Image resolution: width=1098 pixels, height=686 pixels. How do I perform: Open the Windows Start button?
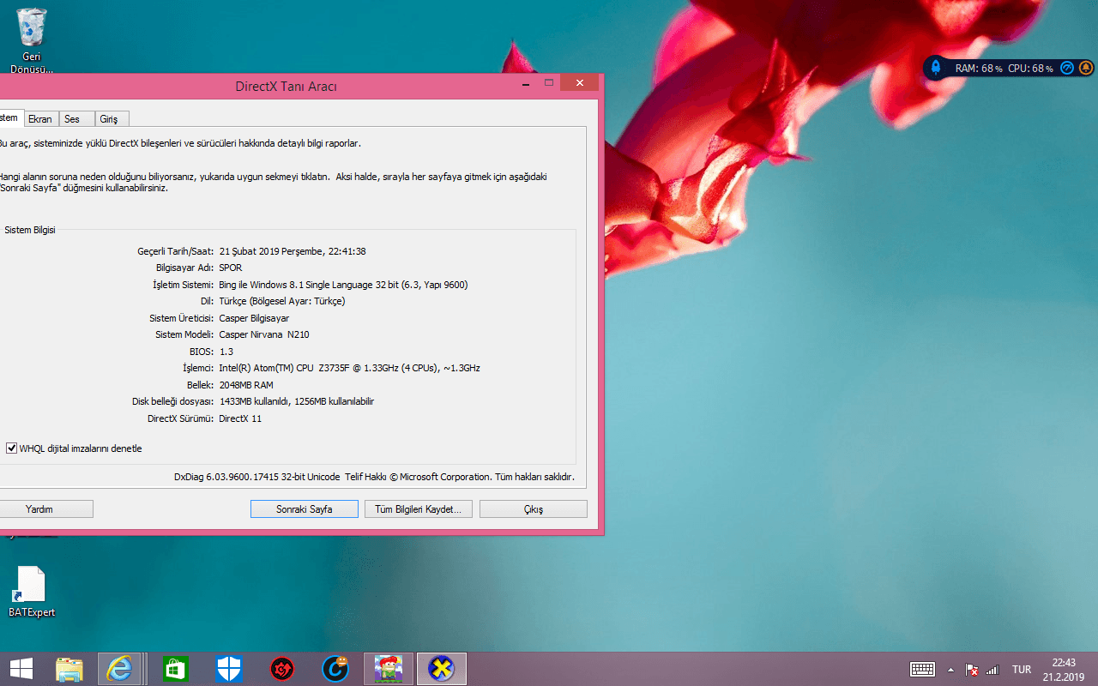[x=21, y=669]
